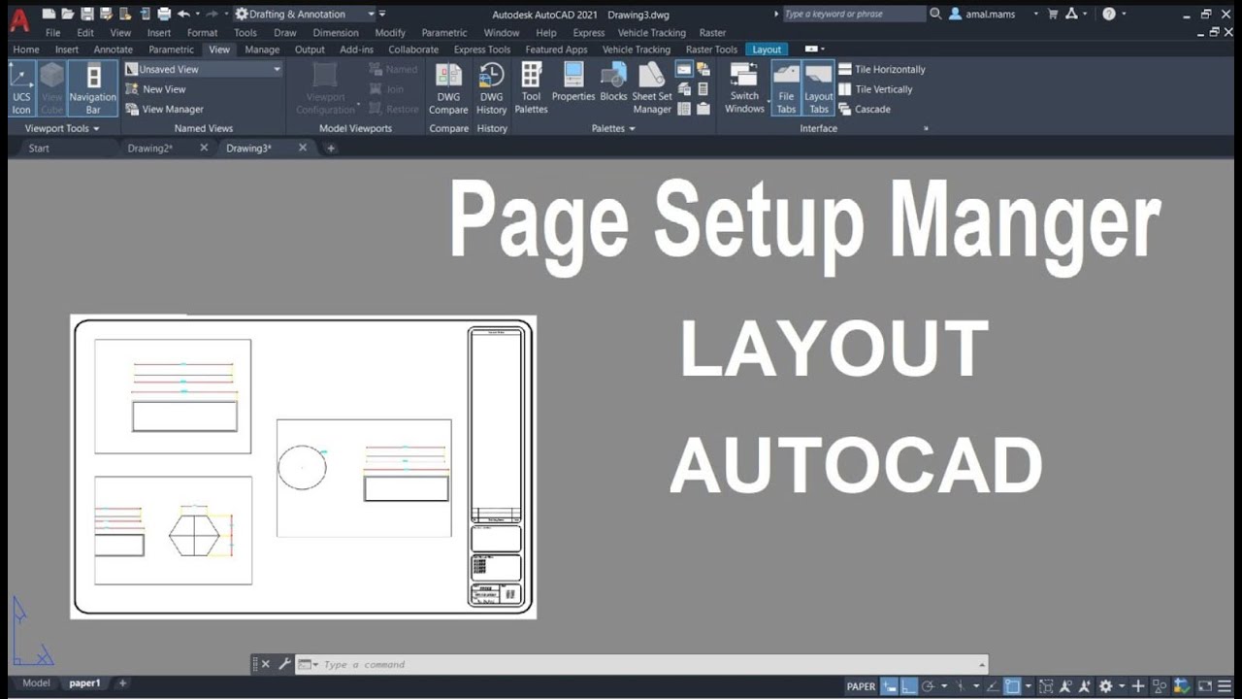Customize Quick Access Toolbar dropdown
Image resolution: width=1242 pixels, height=699 pixels.
point(382,15)
